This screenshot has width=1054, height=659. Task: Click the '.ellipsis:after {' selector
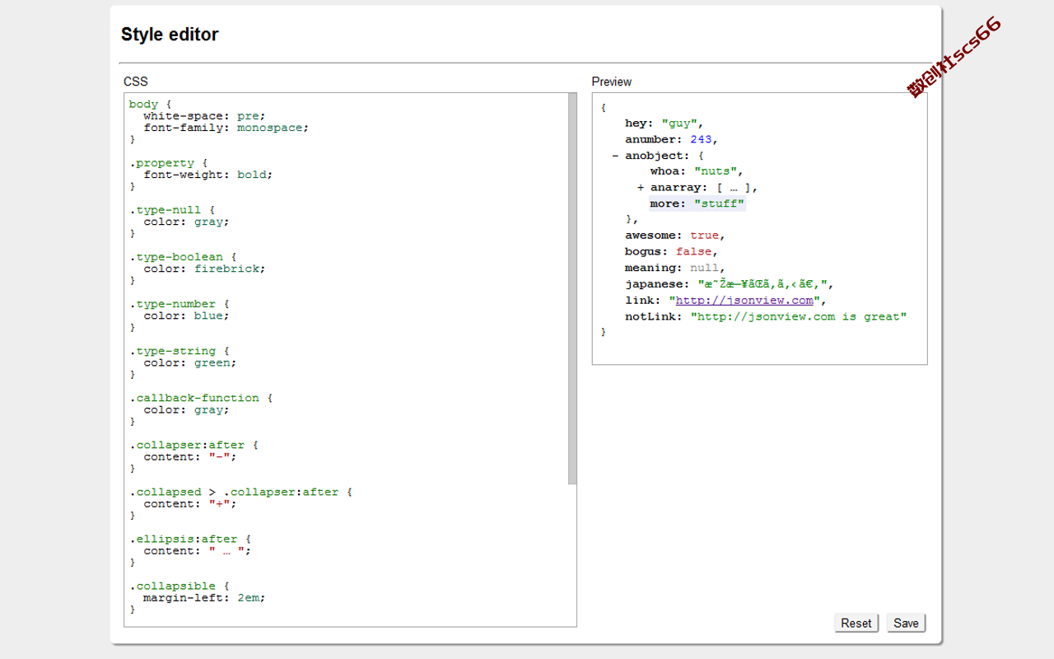[190, 539]
